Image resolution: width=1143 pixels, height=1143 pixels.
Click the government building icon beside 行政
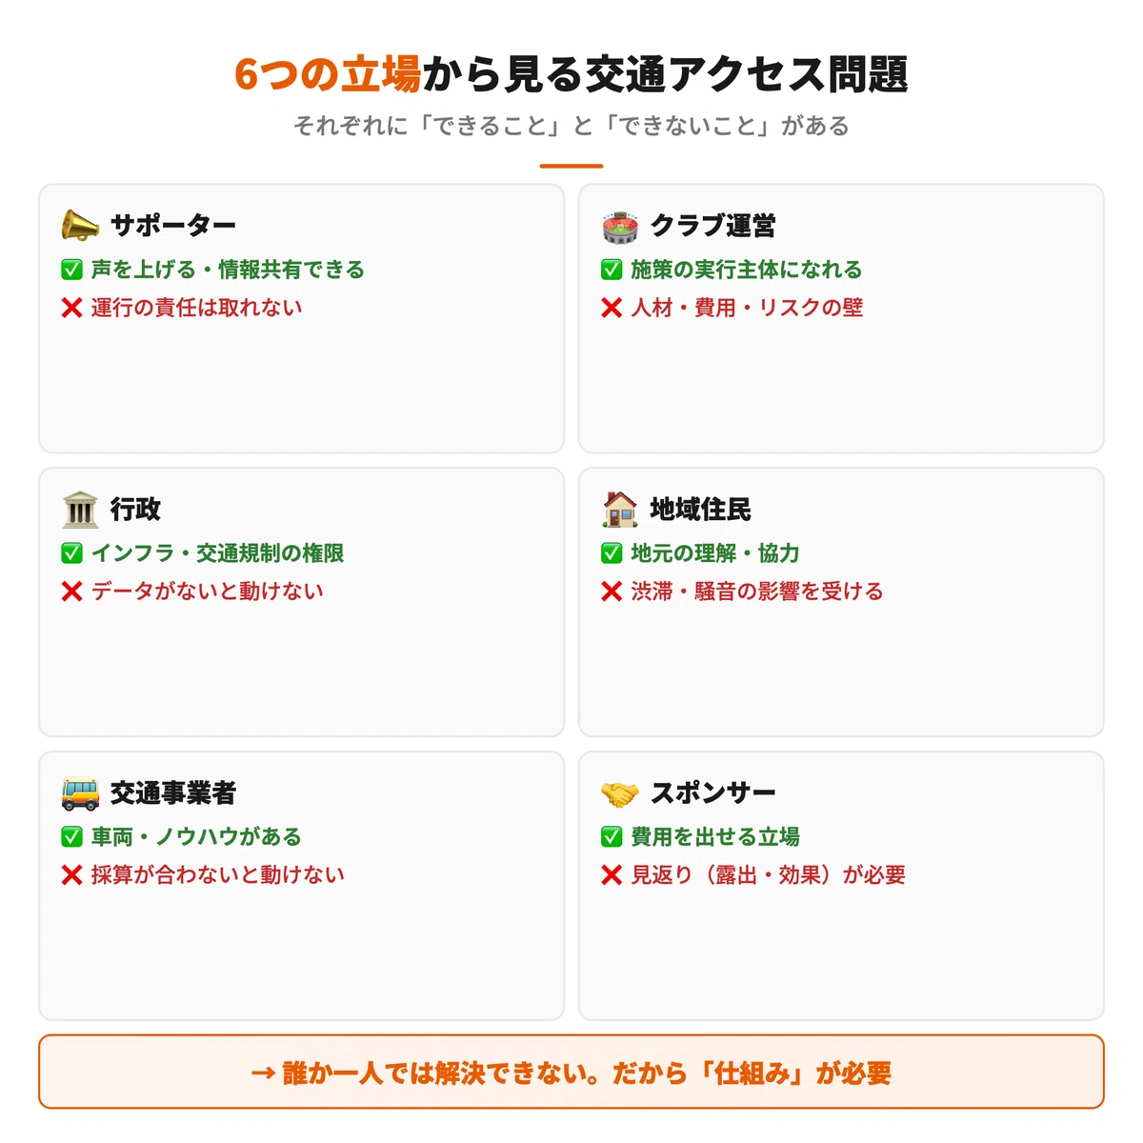[80, 510]
